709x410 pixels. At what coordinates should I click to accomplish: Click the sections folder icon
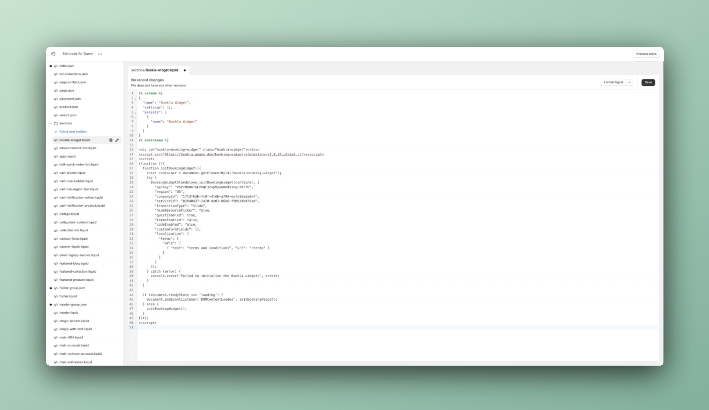pyautogui.click(x=56, y=124)
